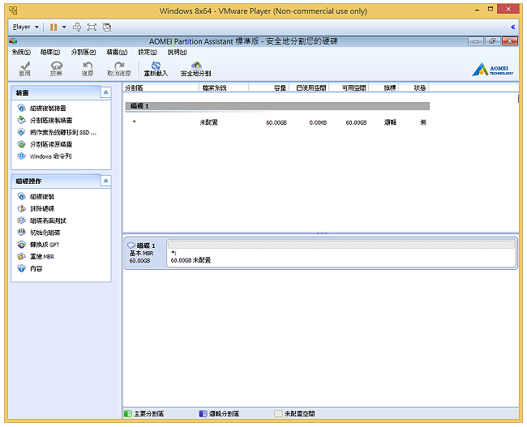Viewport: 527px width, 427px height.
Task: Choose 抹除硬碟 (wipe hard drive)
Action: coord(42,208)
